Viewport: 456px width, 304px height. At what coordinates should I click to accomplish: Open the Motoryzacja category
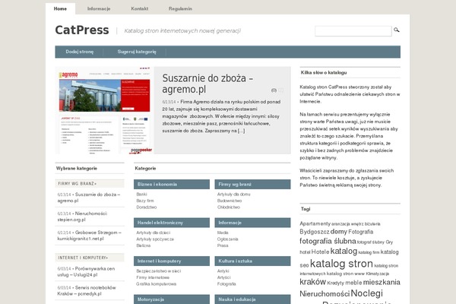[x=172, y=299]
